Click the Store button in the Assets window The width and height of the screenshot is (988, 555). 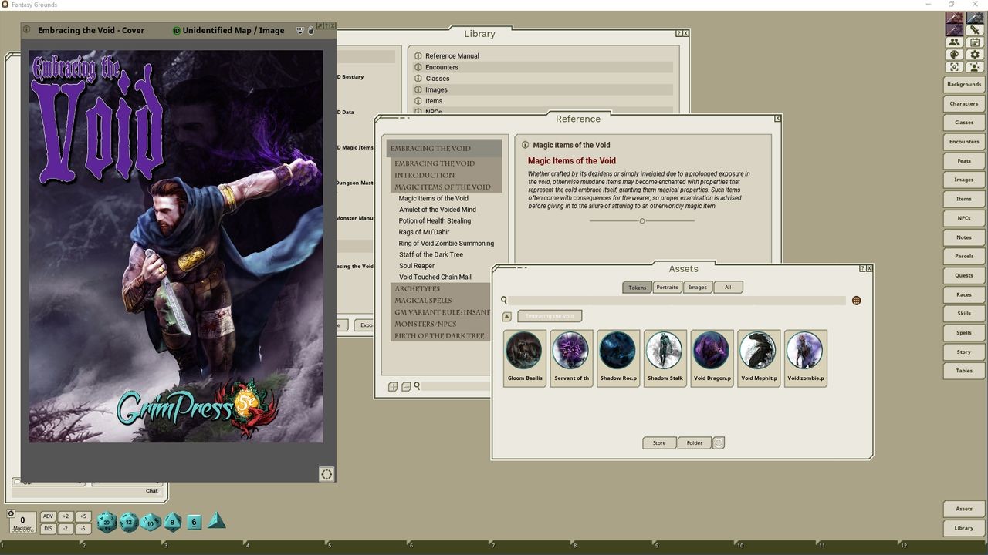coord(658,442)
